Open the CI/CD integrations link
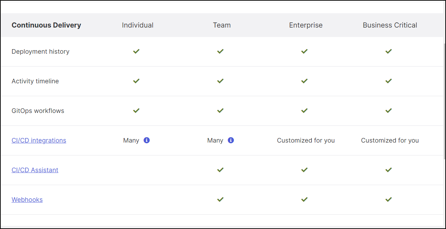 [x=39, y=140]
